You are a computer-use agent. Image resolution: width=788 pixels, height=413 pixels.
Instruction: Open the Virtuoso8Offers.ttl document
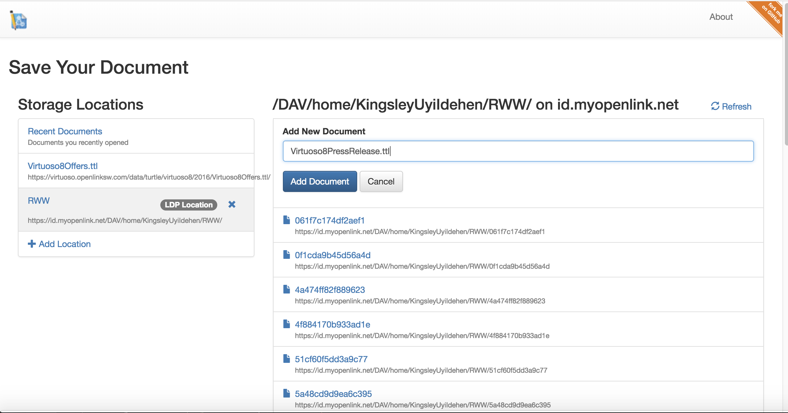63,166
